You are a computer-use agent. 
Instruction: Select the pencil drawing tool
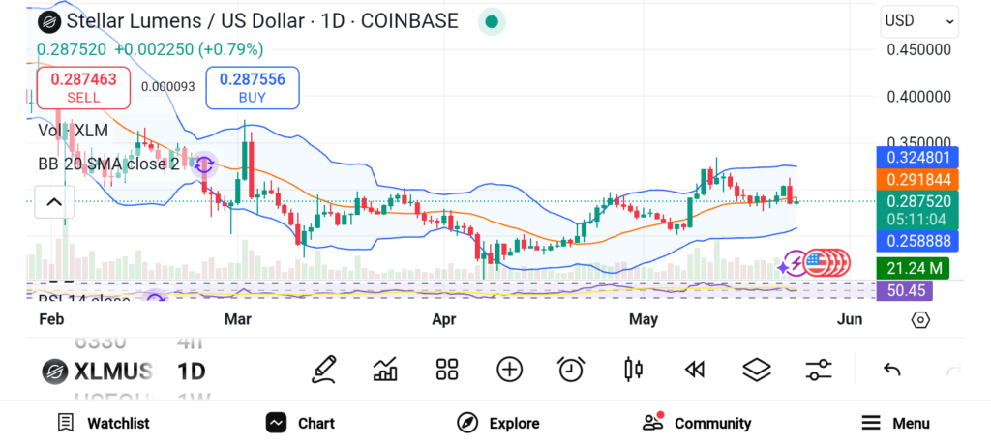pos(323,370)
